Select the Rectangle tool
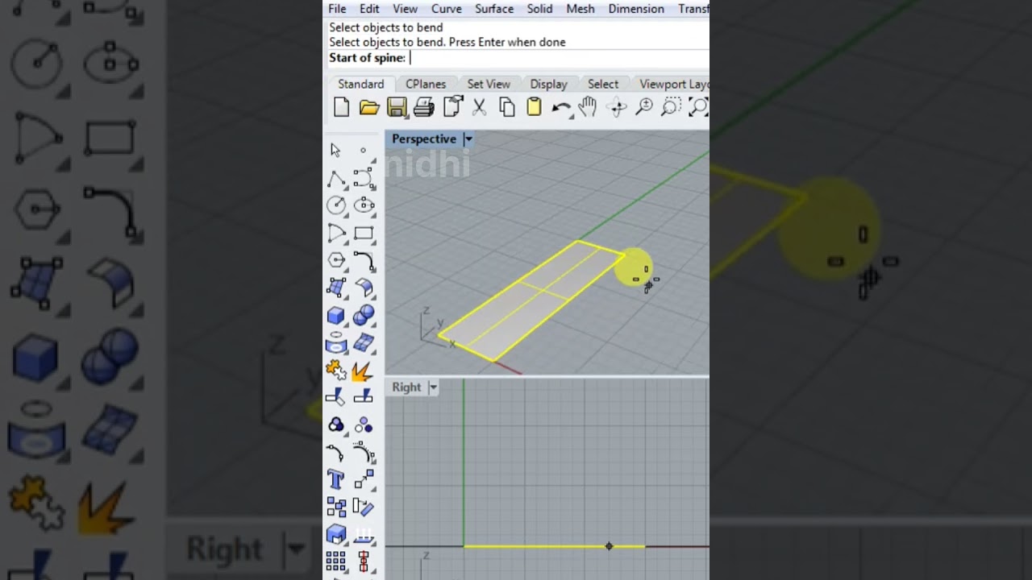 [364, 234]
